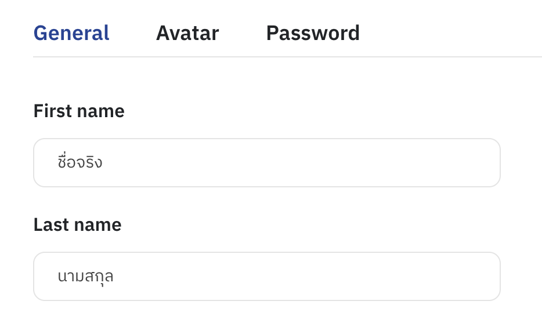
Task: Click the highlighted blue General heading
Action: pos(71,33)
